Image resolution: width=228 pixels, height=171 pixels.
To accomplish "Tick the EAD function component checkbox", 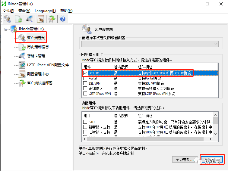I will point(85,122).
